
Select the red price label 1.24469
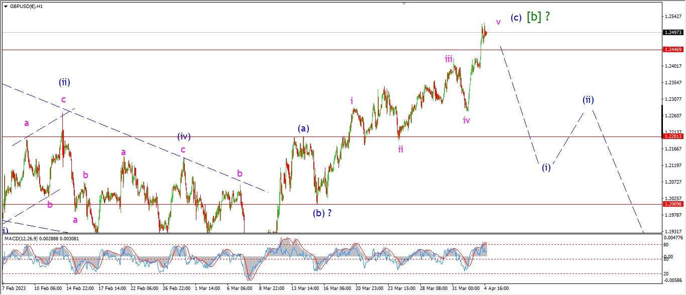click(x=673, y=50)
